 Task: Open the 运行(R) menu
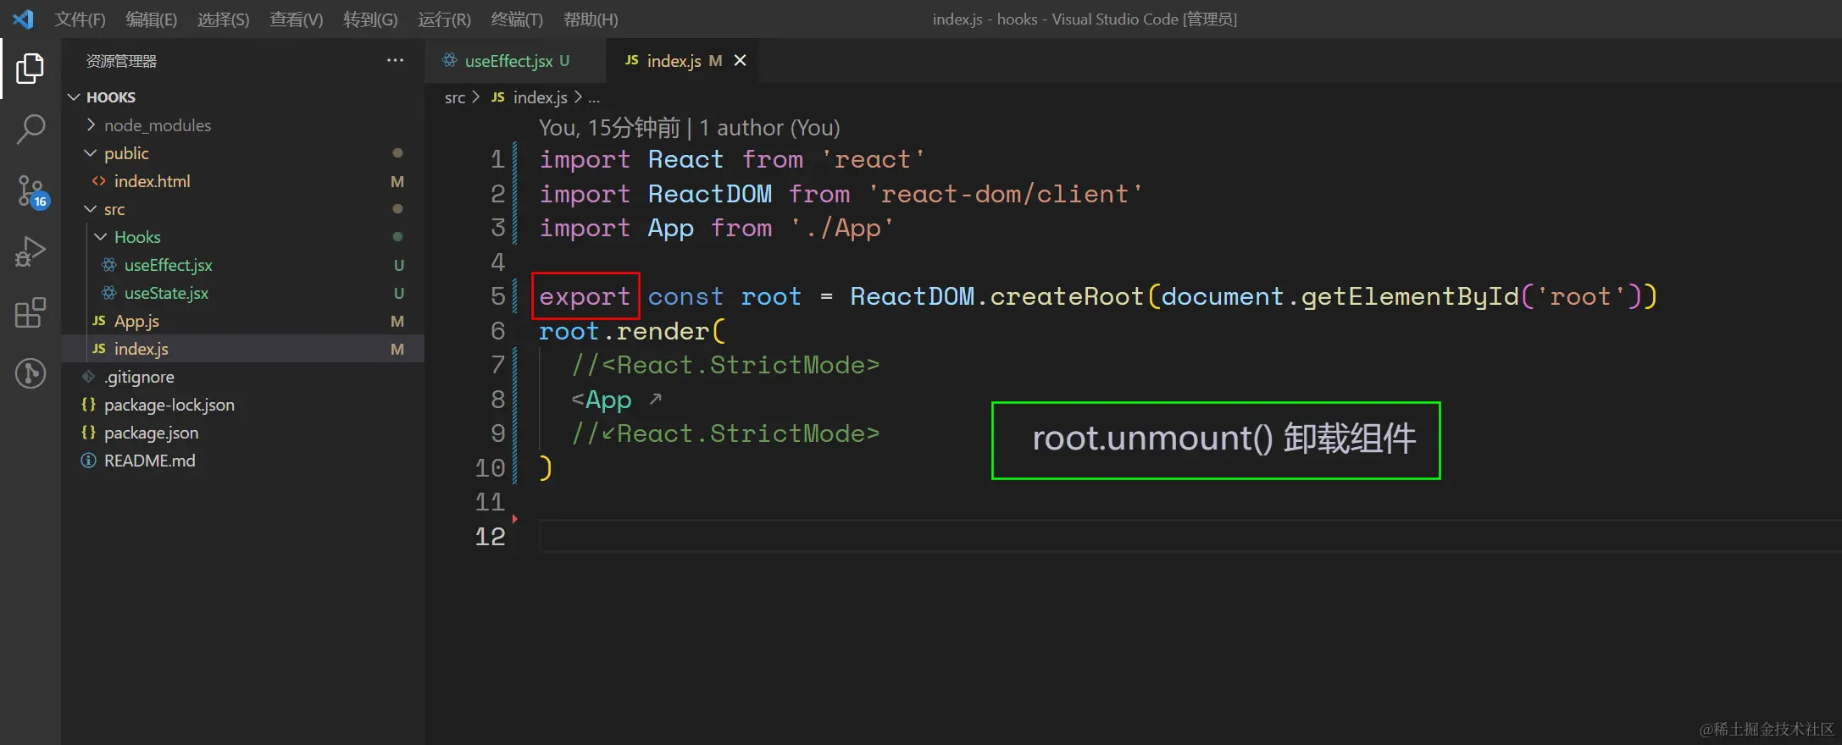coord(444,19)
